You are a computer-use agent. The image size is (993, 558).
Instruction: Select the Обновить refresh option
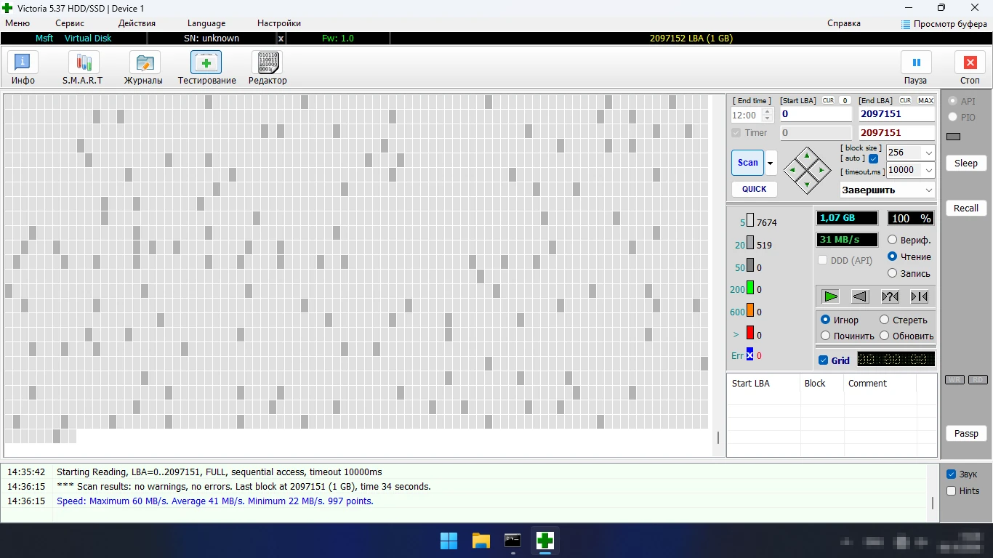(x=906, y=336)
